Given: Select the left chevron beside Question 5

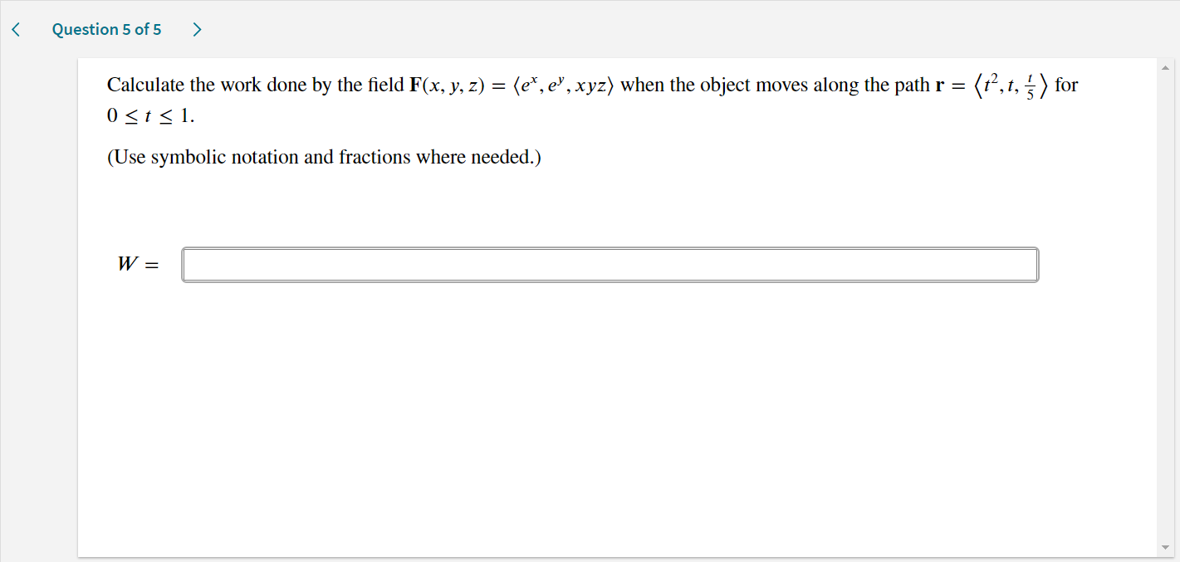Looking at the screenshot, I should pyautogui.click(x=14, y=28).
